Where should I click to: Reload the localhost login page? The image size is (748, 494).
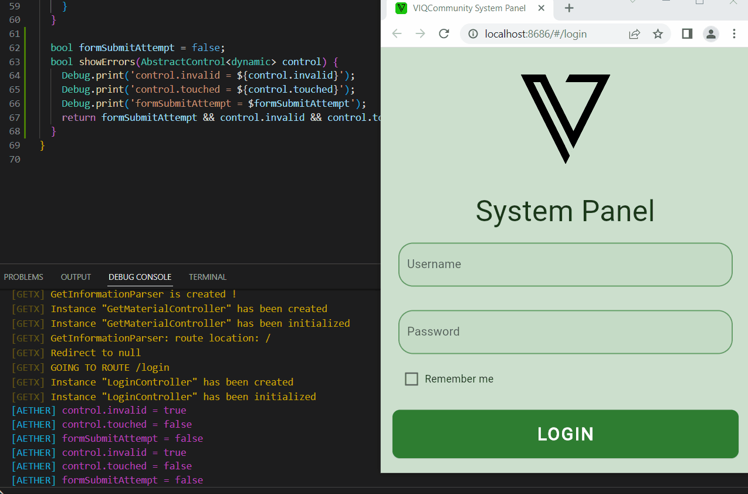click(444, 33)
